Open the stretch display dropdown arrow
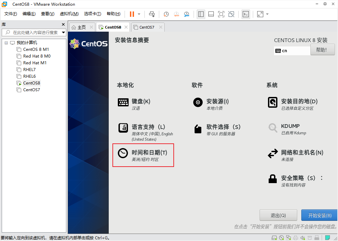 click(x=267, y=14)
